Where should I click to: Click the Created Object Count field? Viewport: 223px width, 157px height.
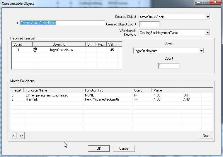pos(149,24)
